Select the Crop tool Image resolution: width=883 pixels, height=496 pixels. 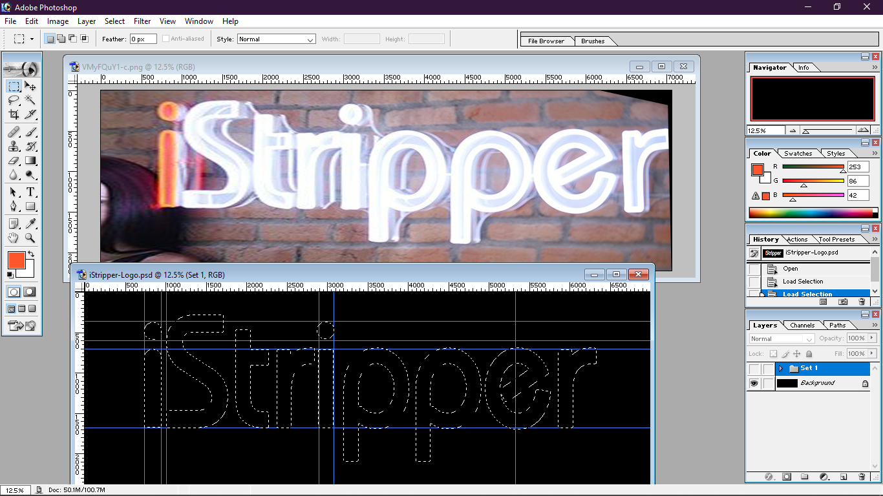tap(14, 114)
